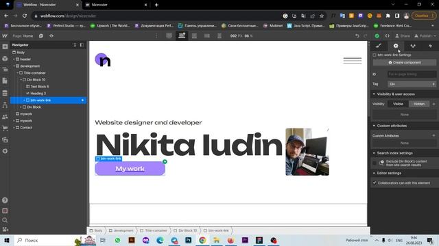Image resolution: width=439 pixels, height=246 pixels.
Task: Open the Search magnifier in left sidebar
Action: [5, 220]
